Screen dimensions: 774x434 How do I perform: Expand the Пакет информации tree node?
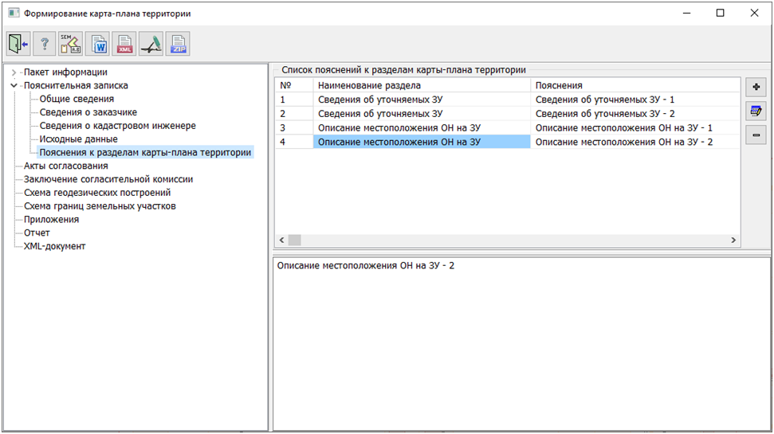(14, 72)
